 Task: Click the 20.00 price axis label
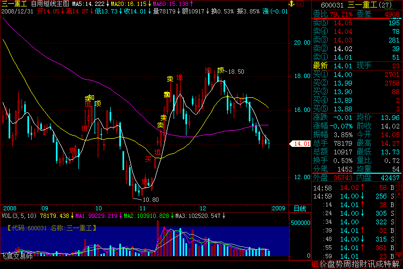coord(302,43)
